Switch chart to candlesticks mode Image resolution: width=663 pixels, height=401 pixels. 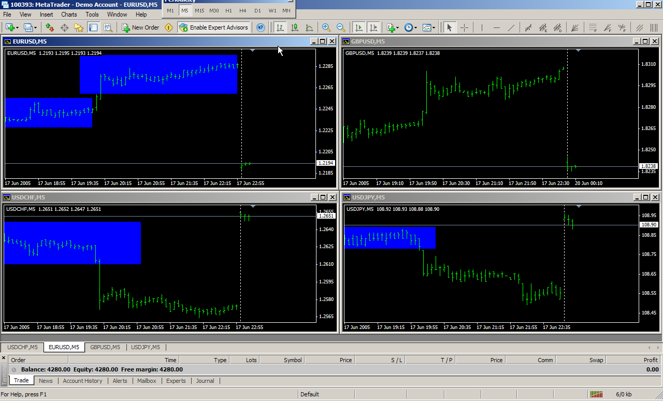[x=295, y=27]
